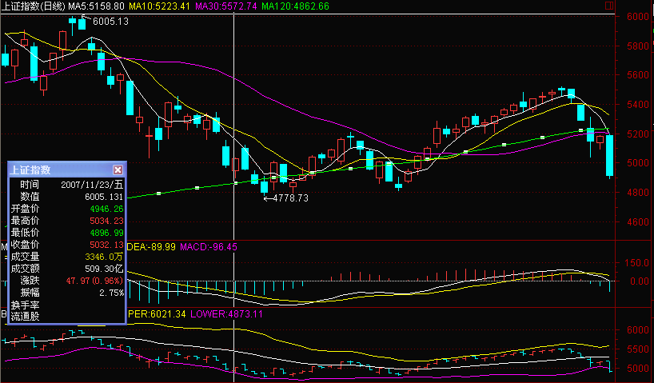Select the yellow MA10 indicator label
Image resolution: width=654 pixels, height=383 pixels.
(159, 6)
